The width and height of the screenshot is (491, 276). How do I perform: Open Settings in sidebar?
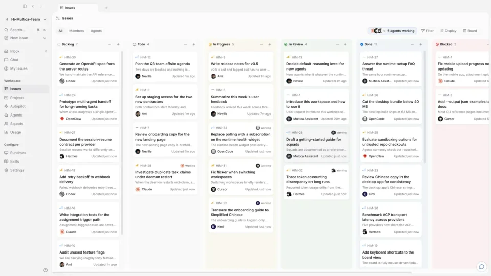pos(25,170)
